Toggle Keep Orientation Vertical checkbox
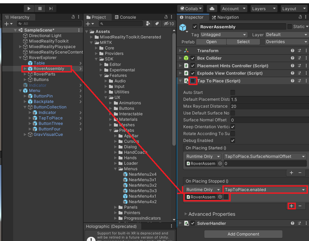This screenshot has width=309, height=241. point(233,127)
